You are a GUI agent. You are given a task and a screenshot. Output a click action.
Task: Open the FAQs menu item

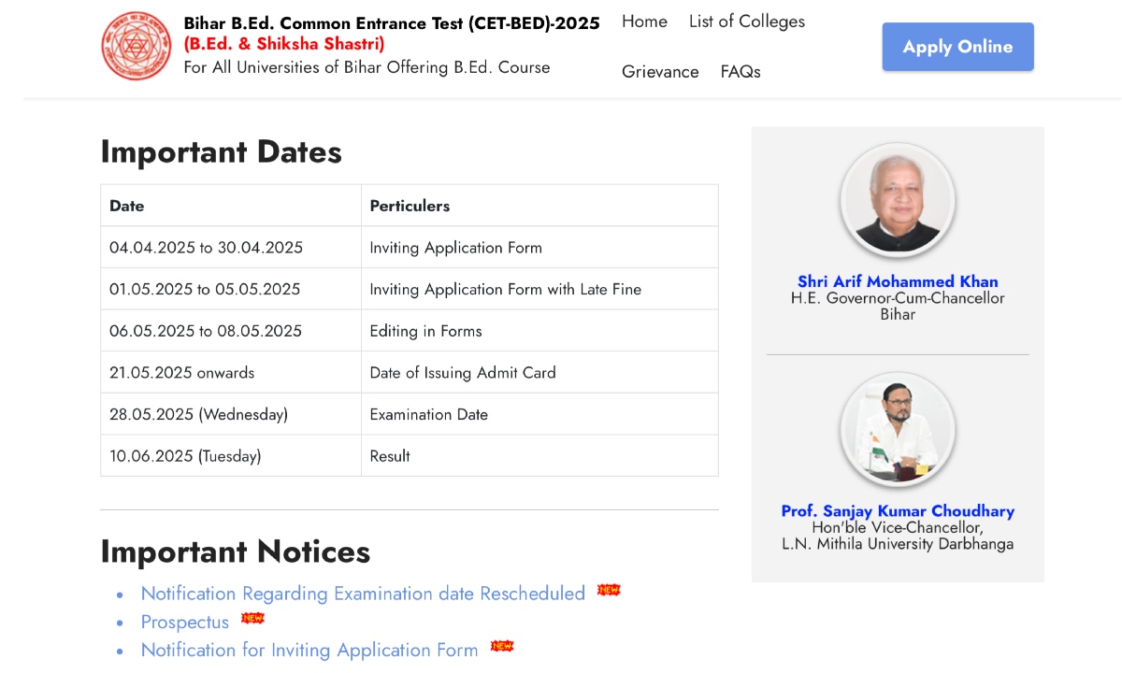click(741, 72)
